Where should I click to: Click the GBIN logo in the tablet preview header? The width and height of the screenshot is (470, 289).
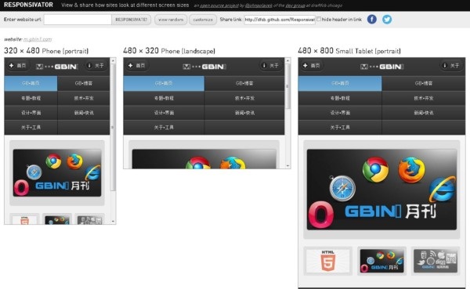click(382, 67)
